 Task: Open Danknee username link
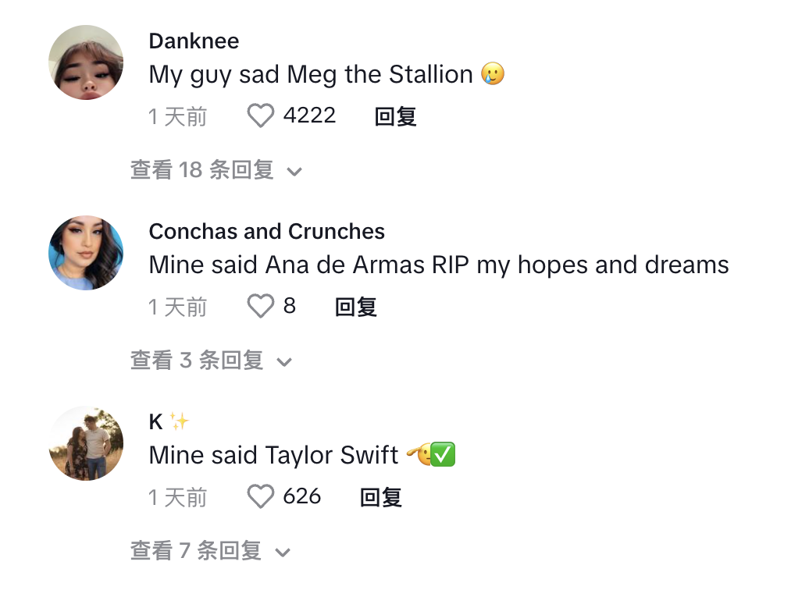point(194,41)
